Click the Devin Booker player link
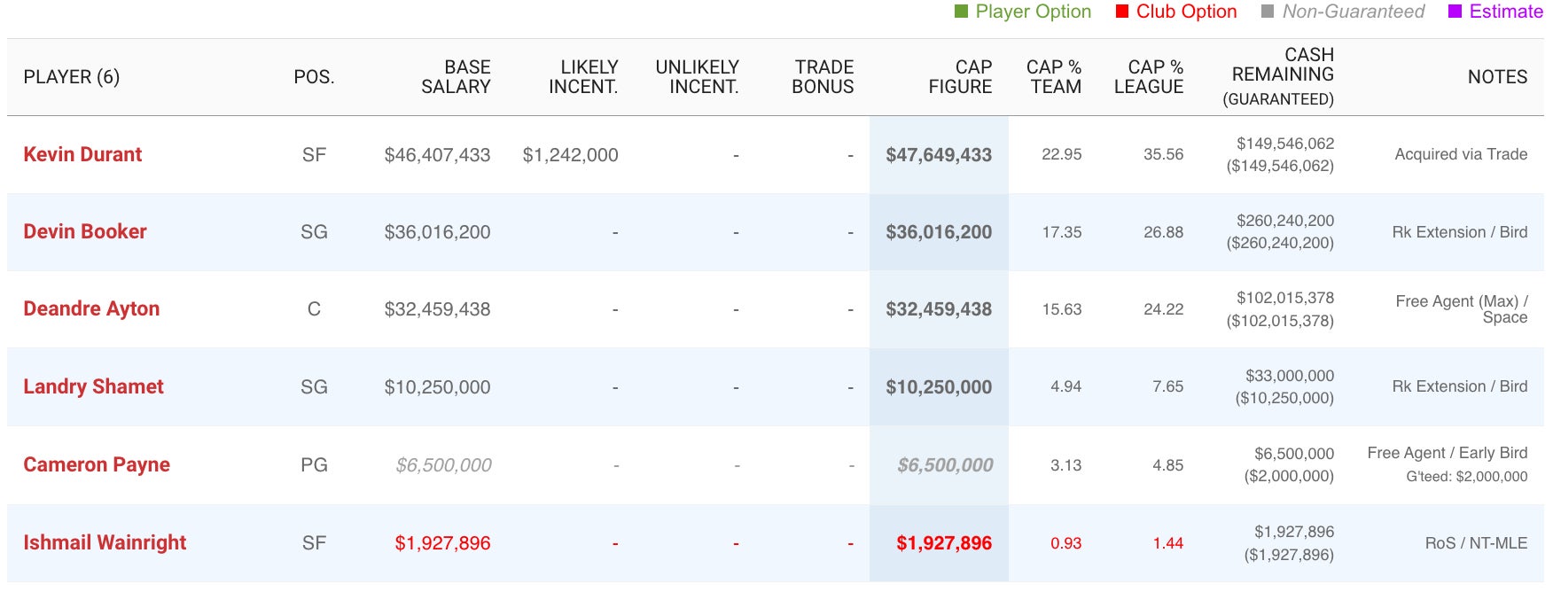 point(85,231)
